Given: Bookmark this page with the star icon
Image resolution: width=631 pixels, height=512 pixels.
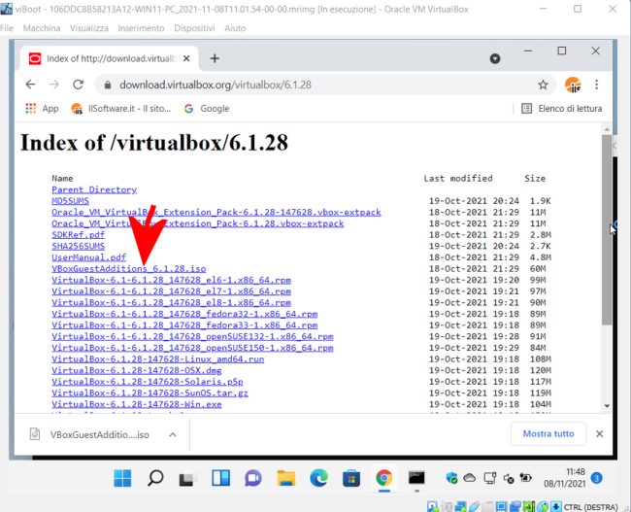Looking at the screenshot, I should [543, 85].
